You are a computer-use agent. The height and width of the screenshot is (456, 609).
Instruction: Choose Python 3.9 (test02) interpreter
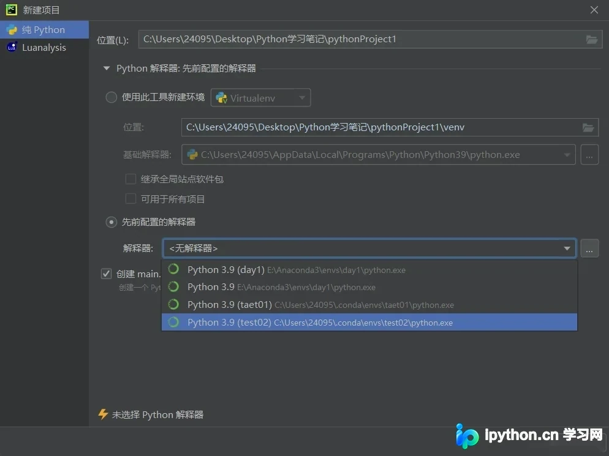[x=369, y=322]
